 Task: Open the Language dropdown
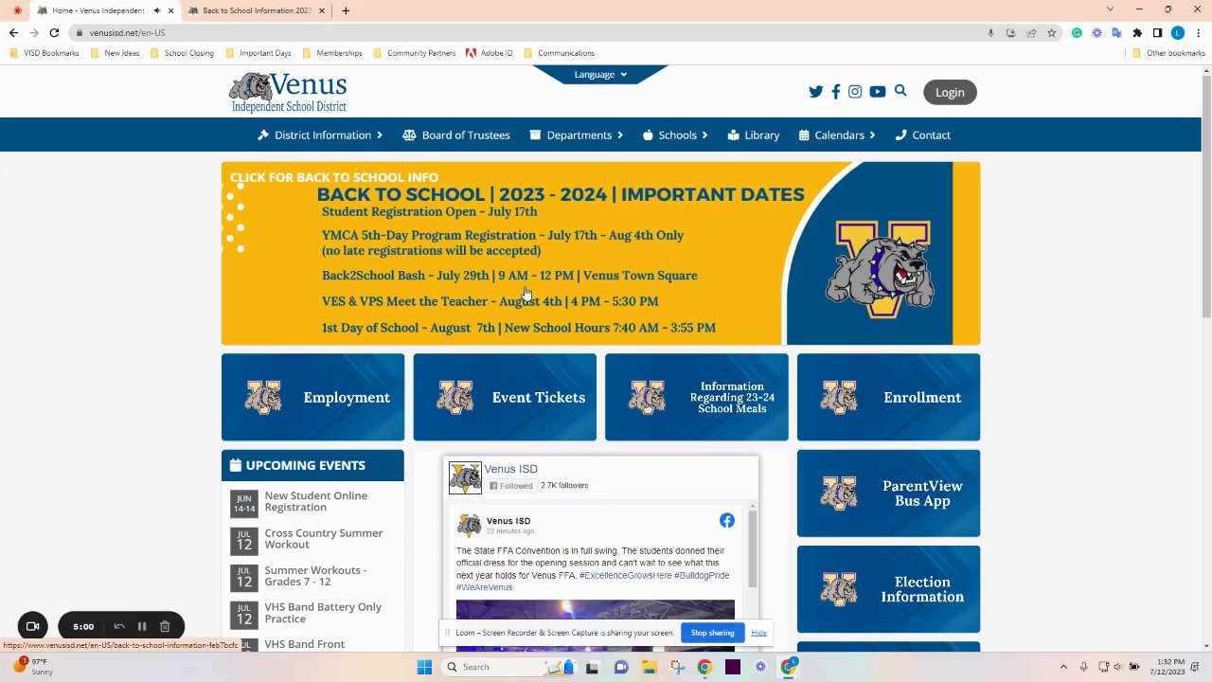click(600, 74)
